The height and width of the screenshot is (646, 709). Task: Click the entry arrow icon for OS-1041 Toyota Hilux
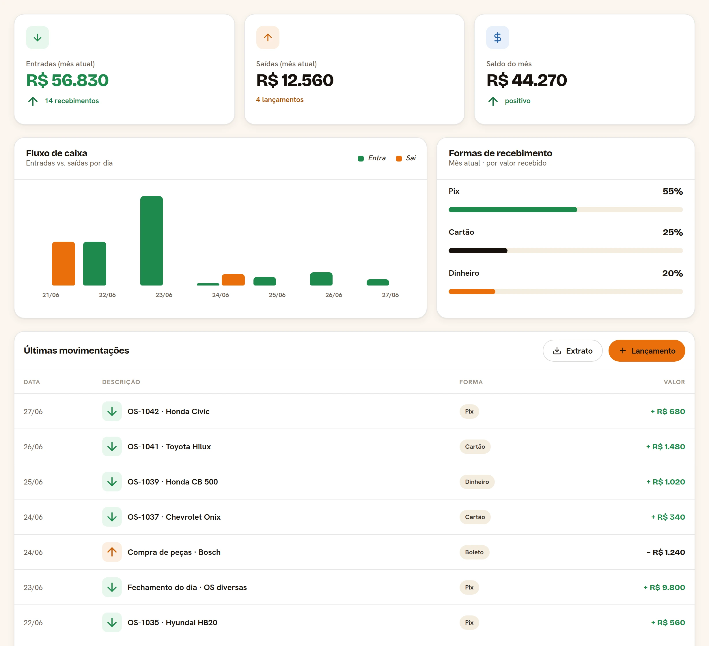click(112, 446)
